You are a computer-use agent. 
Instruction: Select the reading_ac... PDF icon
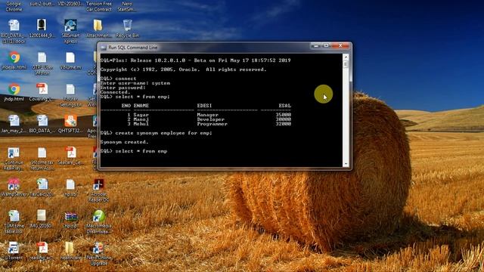click(42, 251)
